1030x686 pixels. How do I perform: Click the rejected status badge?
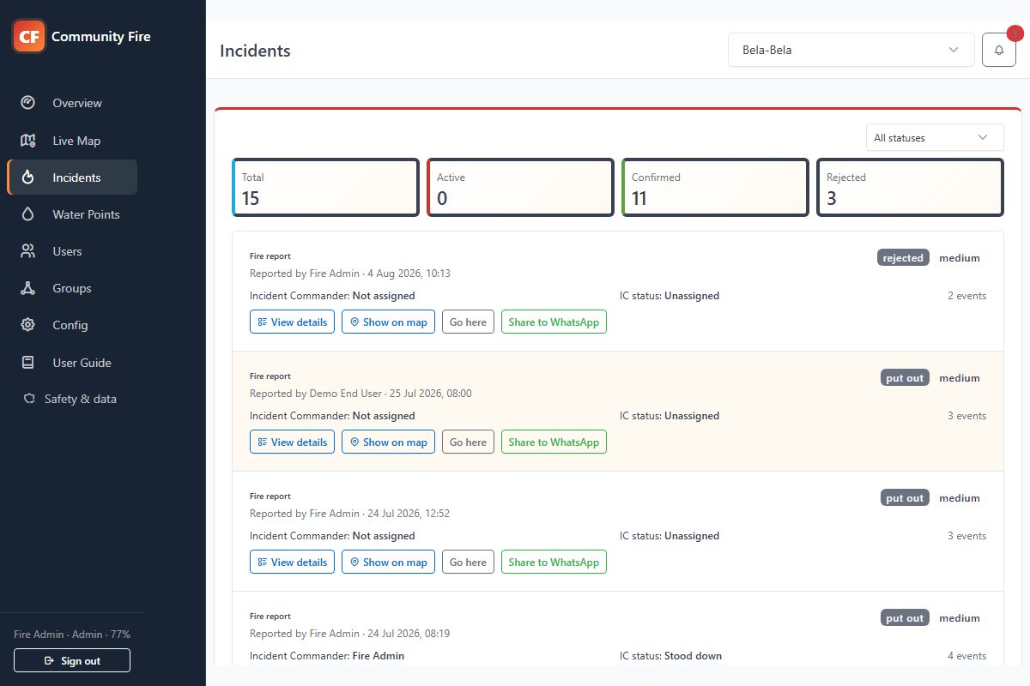[x=903, y=257]
